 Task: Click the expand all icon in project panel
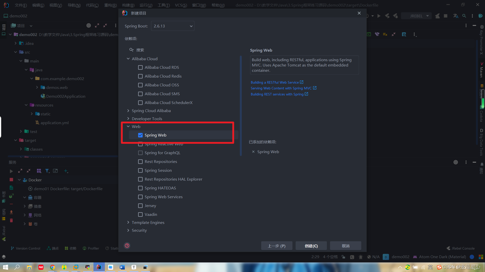(97, 25)
